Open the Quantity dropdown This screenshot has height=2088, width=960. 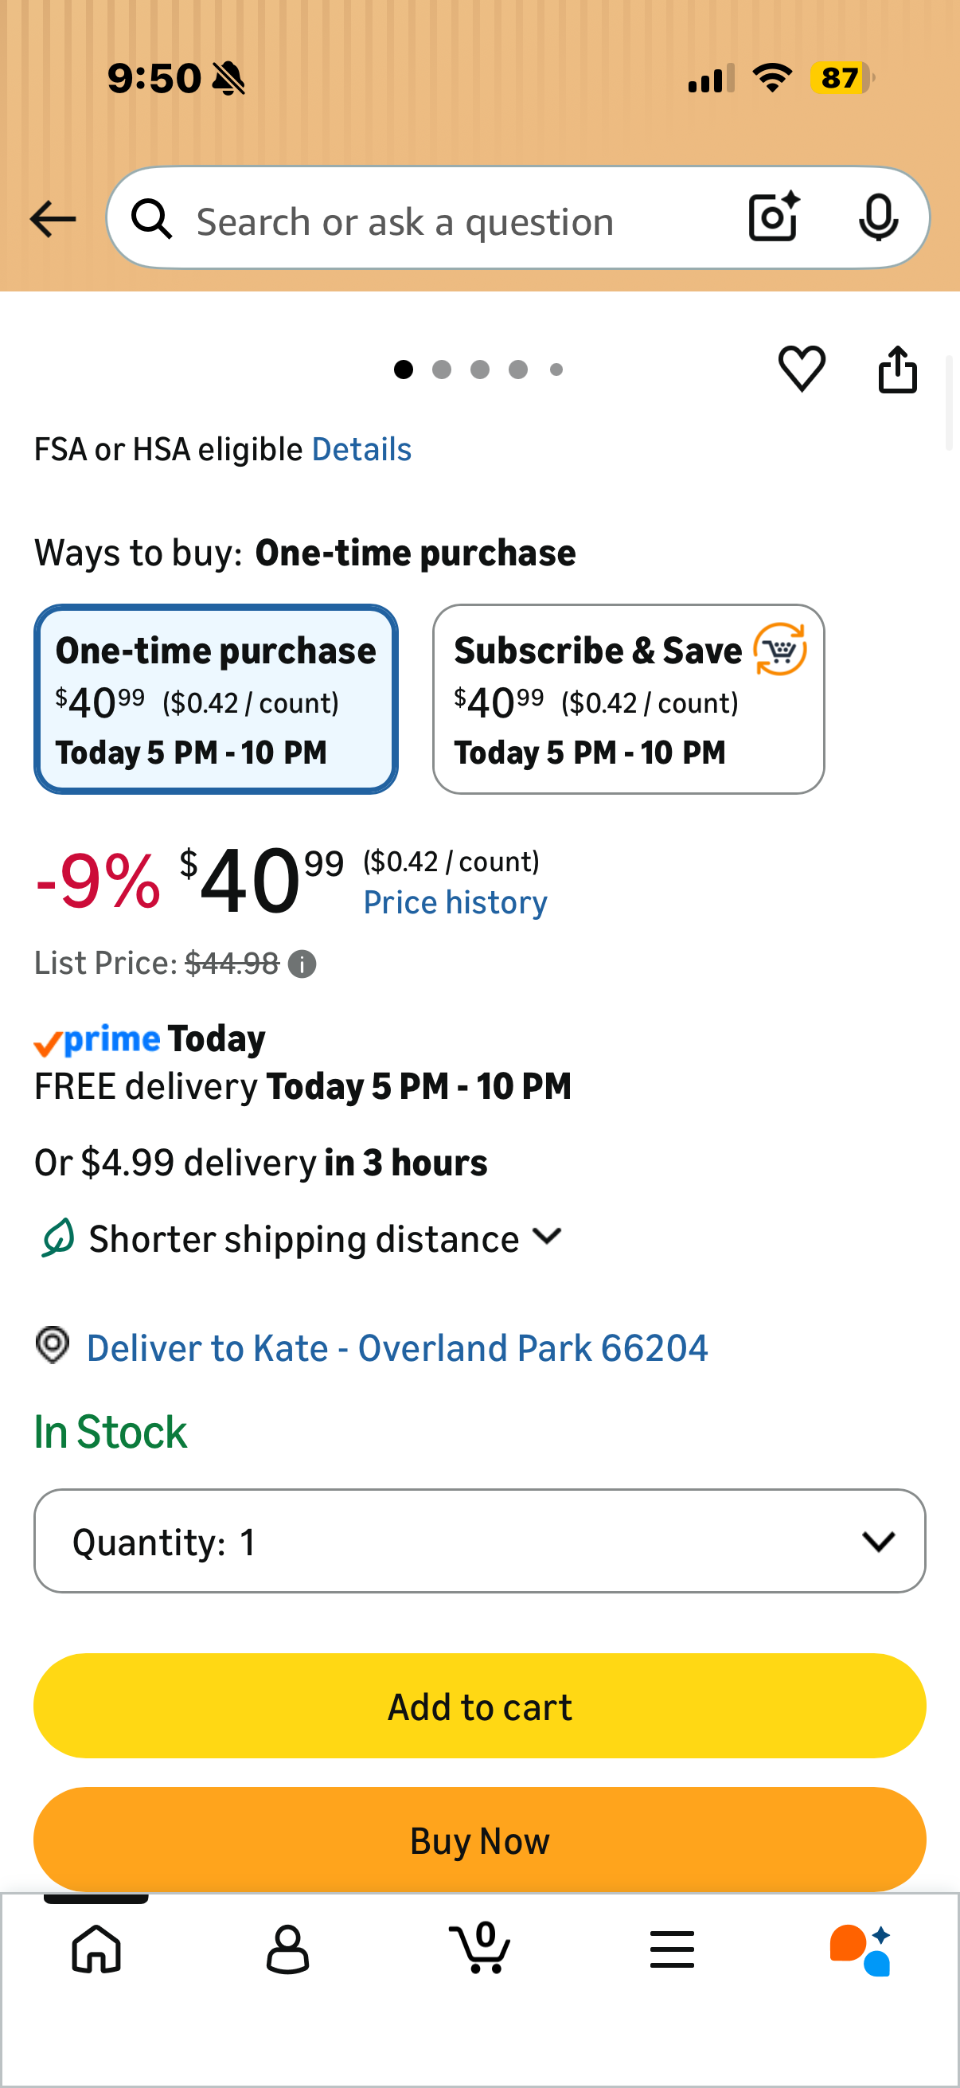(x=479, y=1541)
